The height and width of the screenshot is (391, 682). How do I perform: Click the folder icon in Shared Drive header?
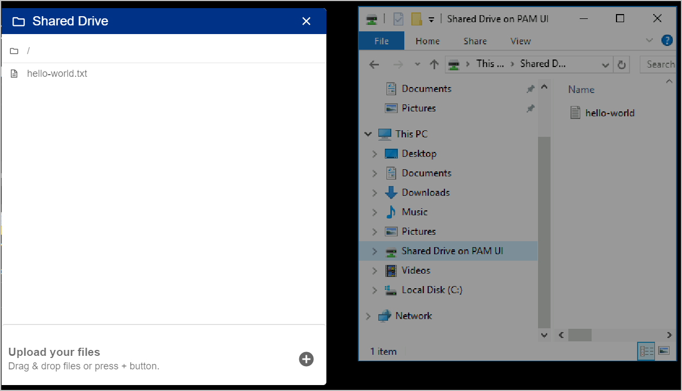pos(18,21)
